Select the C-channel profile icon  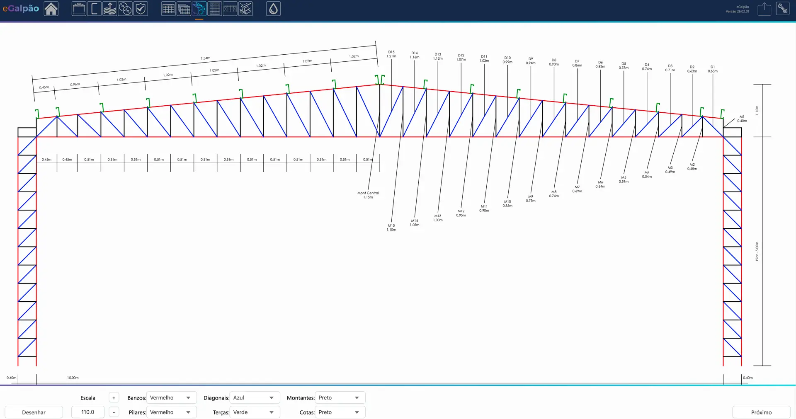(x=94, y=9)
